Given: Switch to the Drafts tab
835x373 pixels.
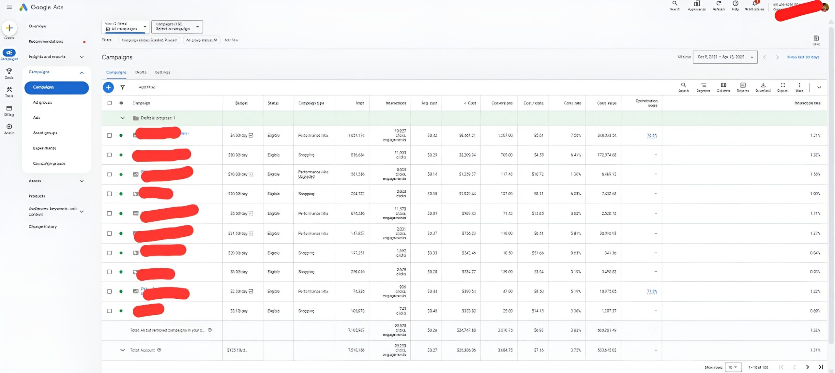Looking at the screenshot, I should (x=141, y=72).
